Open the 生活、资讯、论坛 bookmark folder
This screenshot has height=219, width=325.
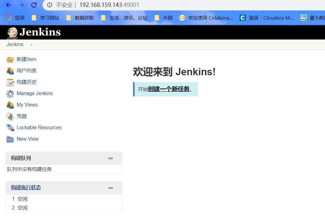coord(124,18)
